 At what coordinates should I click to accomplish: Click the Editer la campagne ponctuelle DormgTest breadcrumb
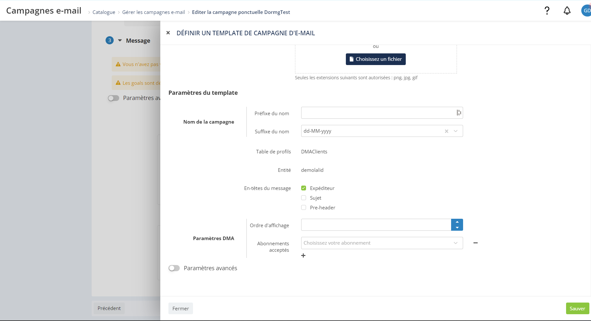241,12
